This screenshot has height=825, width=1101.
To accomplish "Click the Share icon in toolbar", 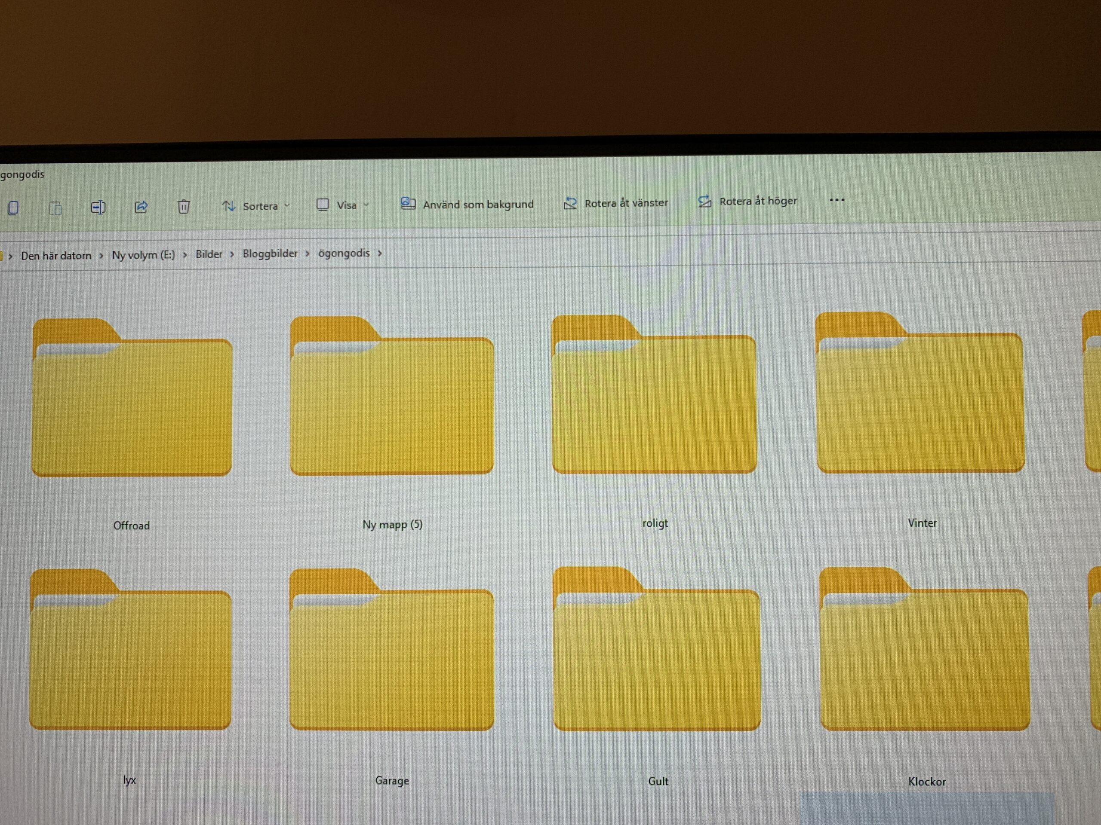I will coord(141,206).
